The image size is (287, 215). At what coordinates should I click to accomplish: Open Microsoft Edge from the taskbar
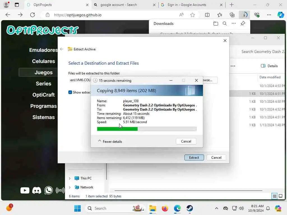pyautogui.click(x=177, y=208)
